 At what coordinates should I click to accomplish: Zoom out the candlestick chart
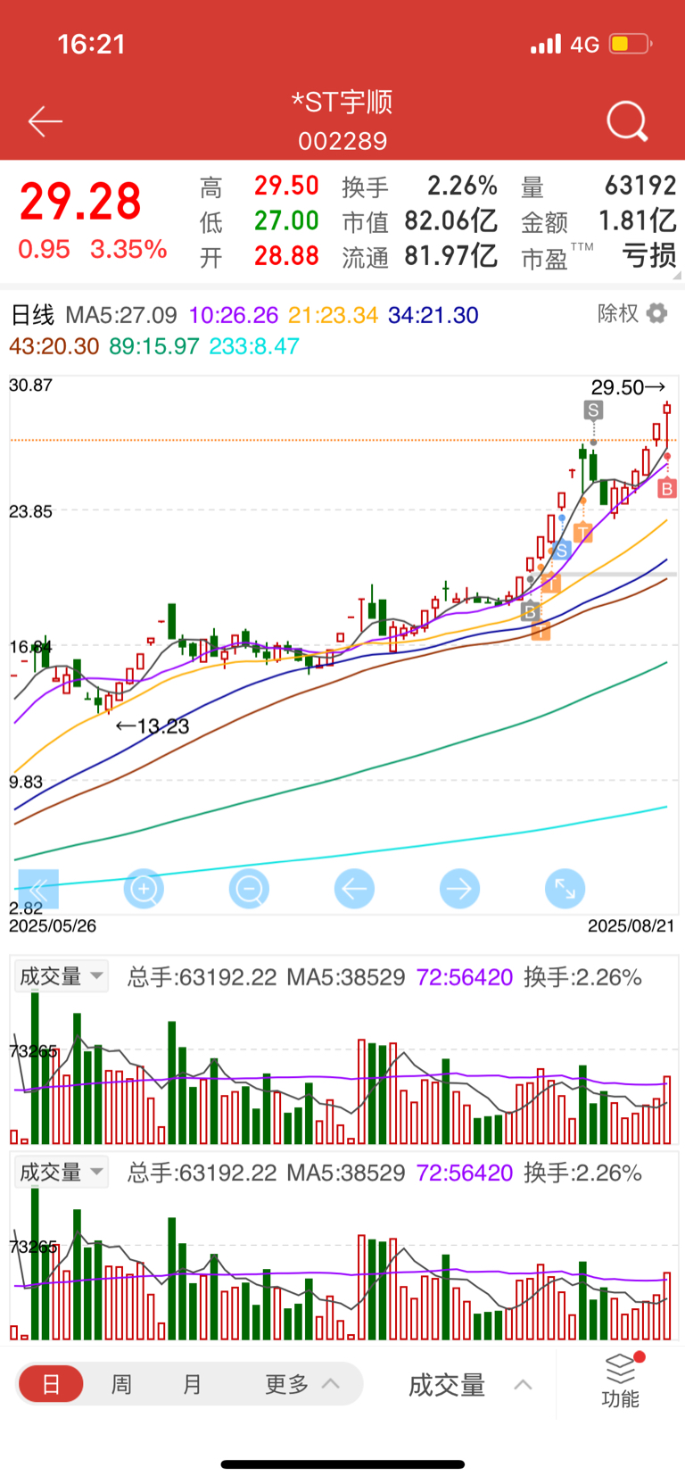(x=249, y=889)
